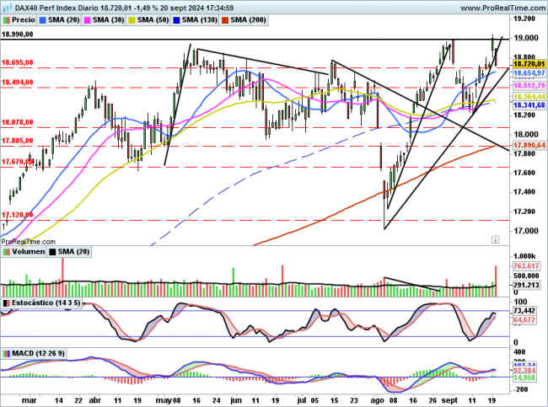Click the ProRealTime.com text at chart bottom-left
The image size is (548, 407).
coord(29,241)
